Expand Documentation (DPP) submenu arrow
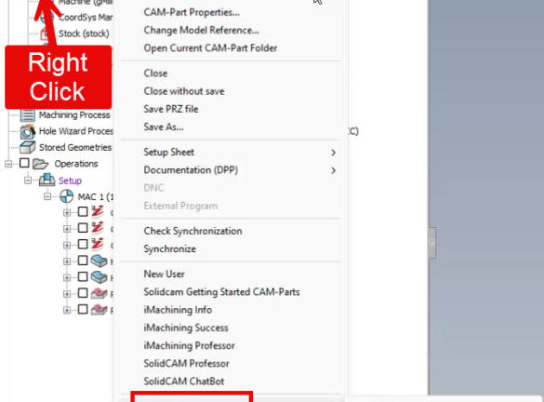Image resolution: width=544 pixels, height=402 pixels. pyautogui.click(x=333, y=170)
